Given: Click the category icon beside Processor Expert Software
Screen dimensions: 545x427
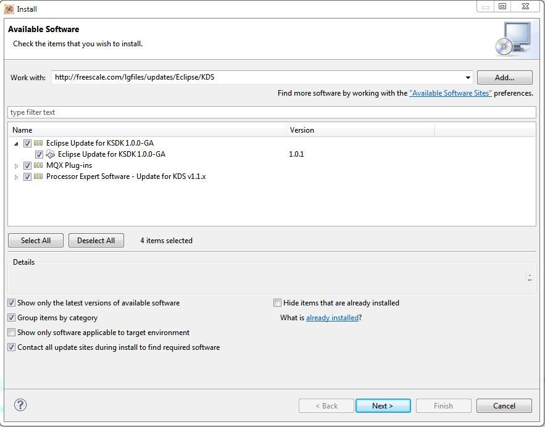Looking at the screenshot, I should click(x=38, y=176).
